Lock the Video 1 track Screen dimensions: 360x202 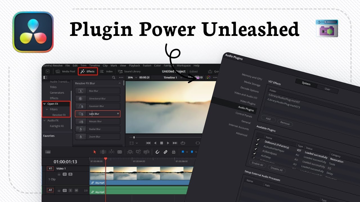[59, 174]
